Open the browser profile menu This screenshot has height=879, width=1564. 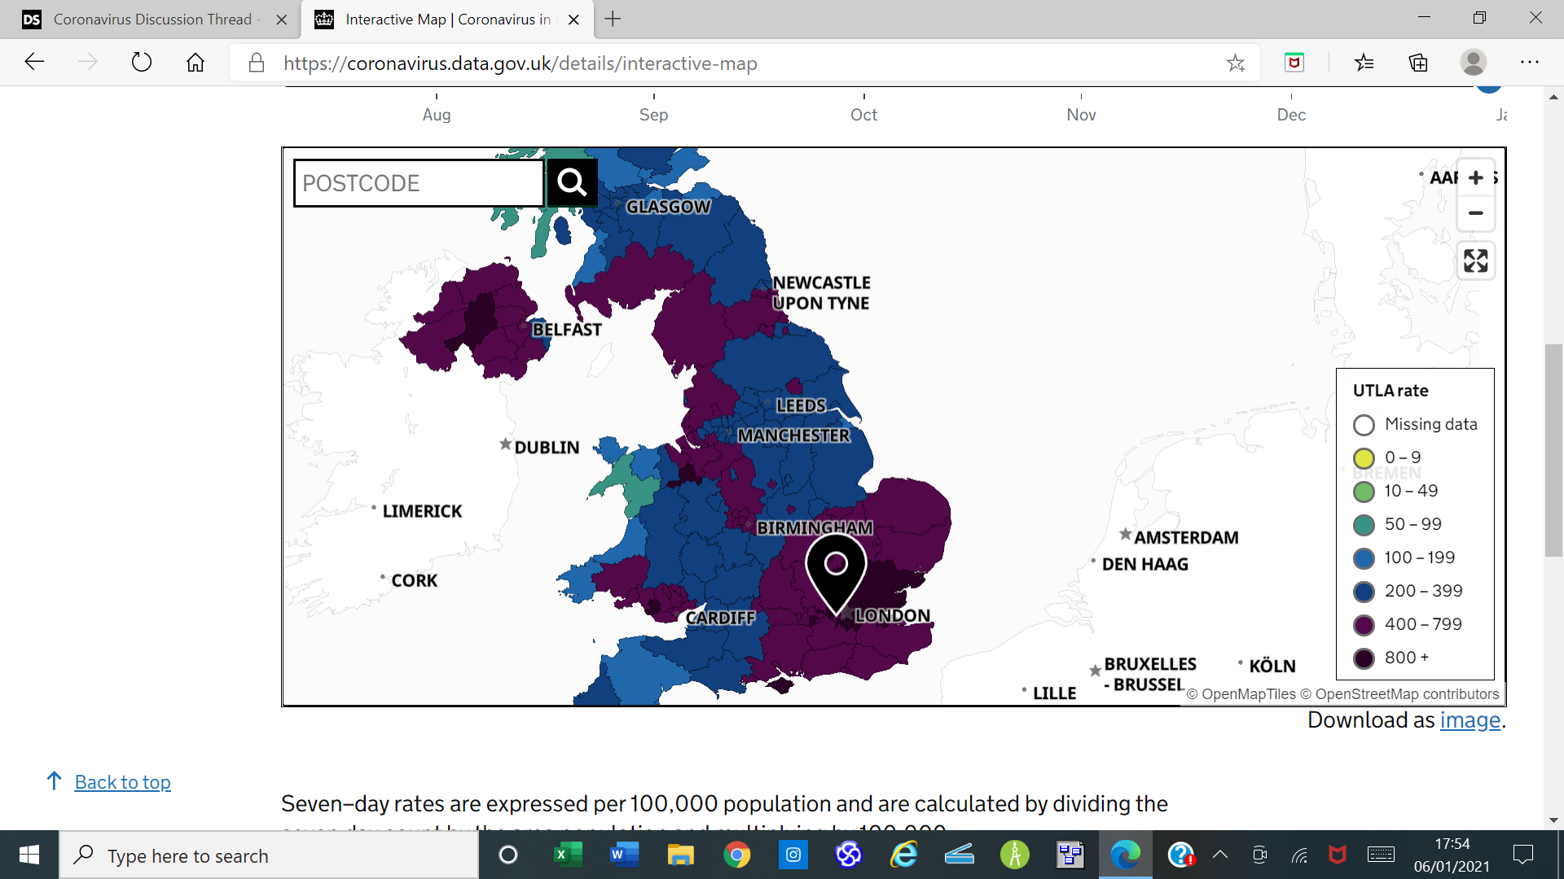[x=1473, y=63]
